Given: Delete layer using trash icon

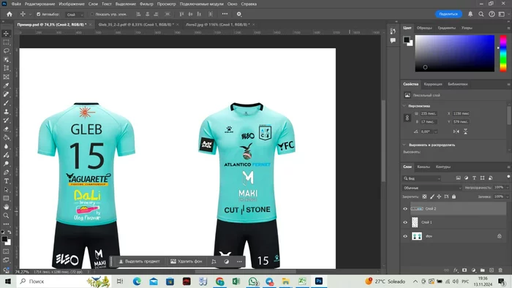Looking at the screenshot, I should coord(500,270).
